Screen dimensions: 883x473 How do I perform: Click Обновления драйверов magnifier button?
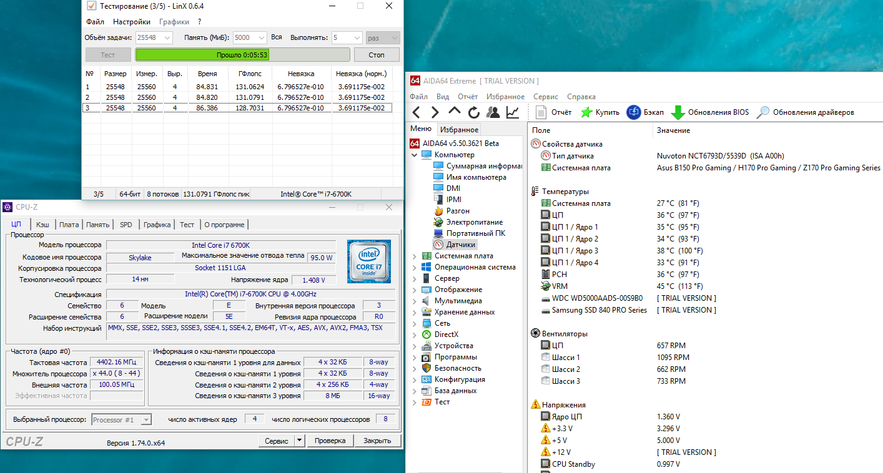coord(805,112)
